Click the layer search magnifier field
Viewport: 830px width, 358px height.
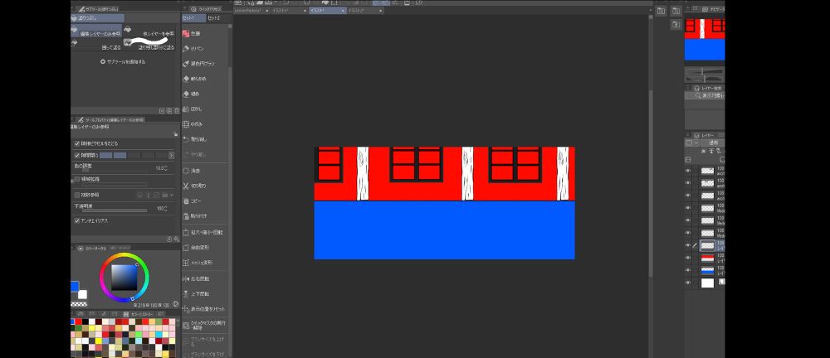pyautogui.click(x=705, y=95)
